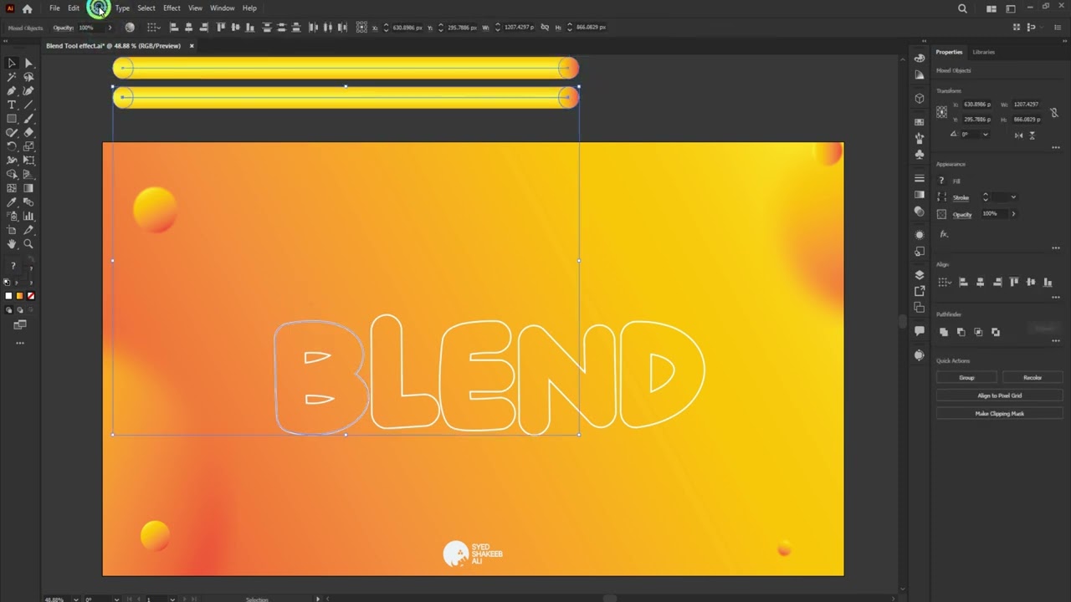The image size is (1071, 602).
Task: Click the Home icon
Action: [x=27, y=8]
